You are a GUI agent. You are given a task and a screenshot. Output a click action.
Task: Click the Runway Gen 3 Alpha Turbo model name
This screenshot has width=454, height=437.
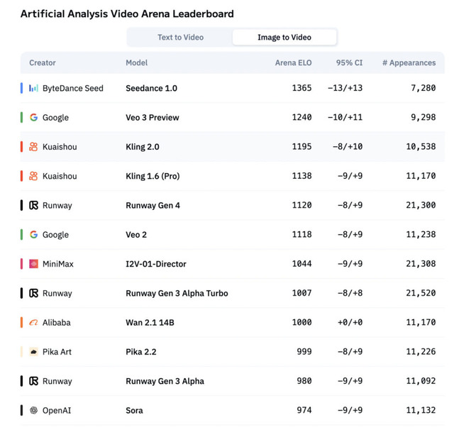point(177,293)
